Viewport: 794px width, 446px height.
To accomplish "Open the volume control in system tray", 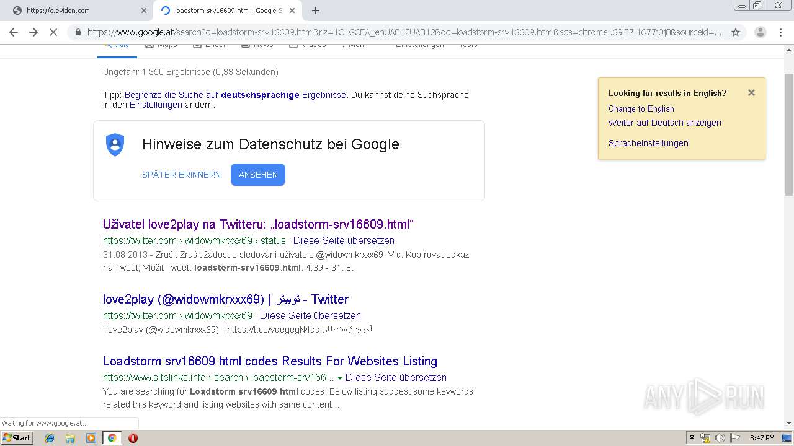I will coord(720,438).
